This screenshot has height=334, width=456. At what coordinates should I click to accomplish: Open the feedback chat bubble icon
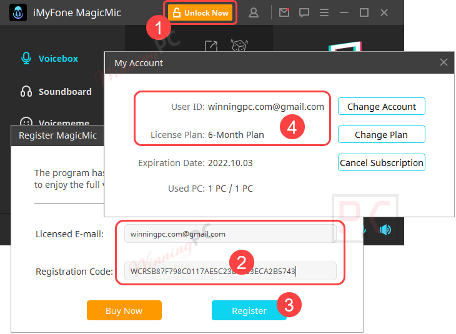[x=304, y=12]
